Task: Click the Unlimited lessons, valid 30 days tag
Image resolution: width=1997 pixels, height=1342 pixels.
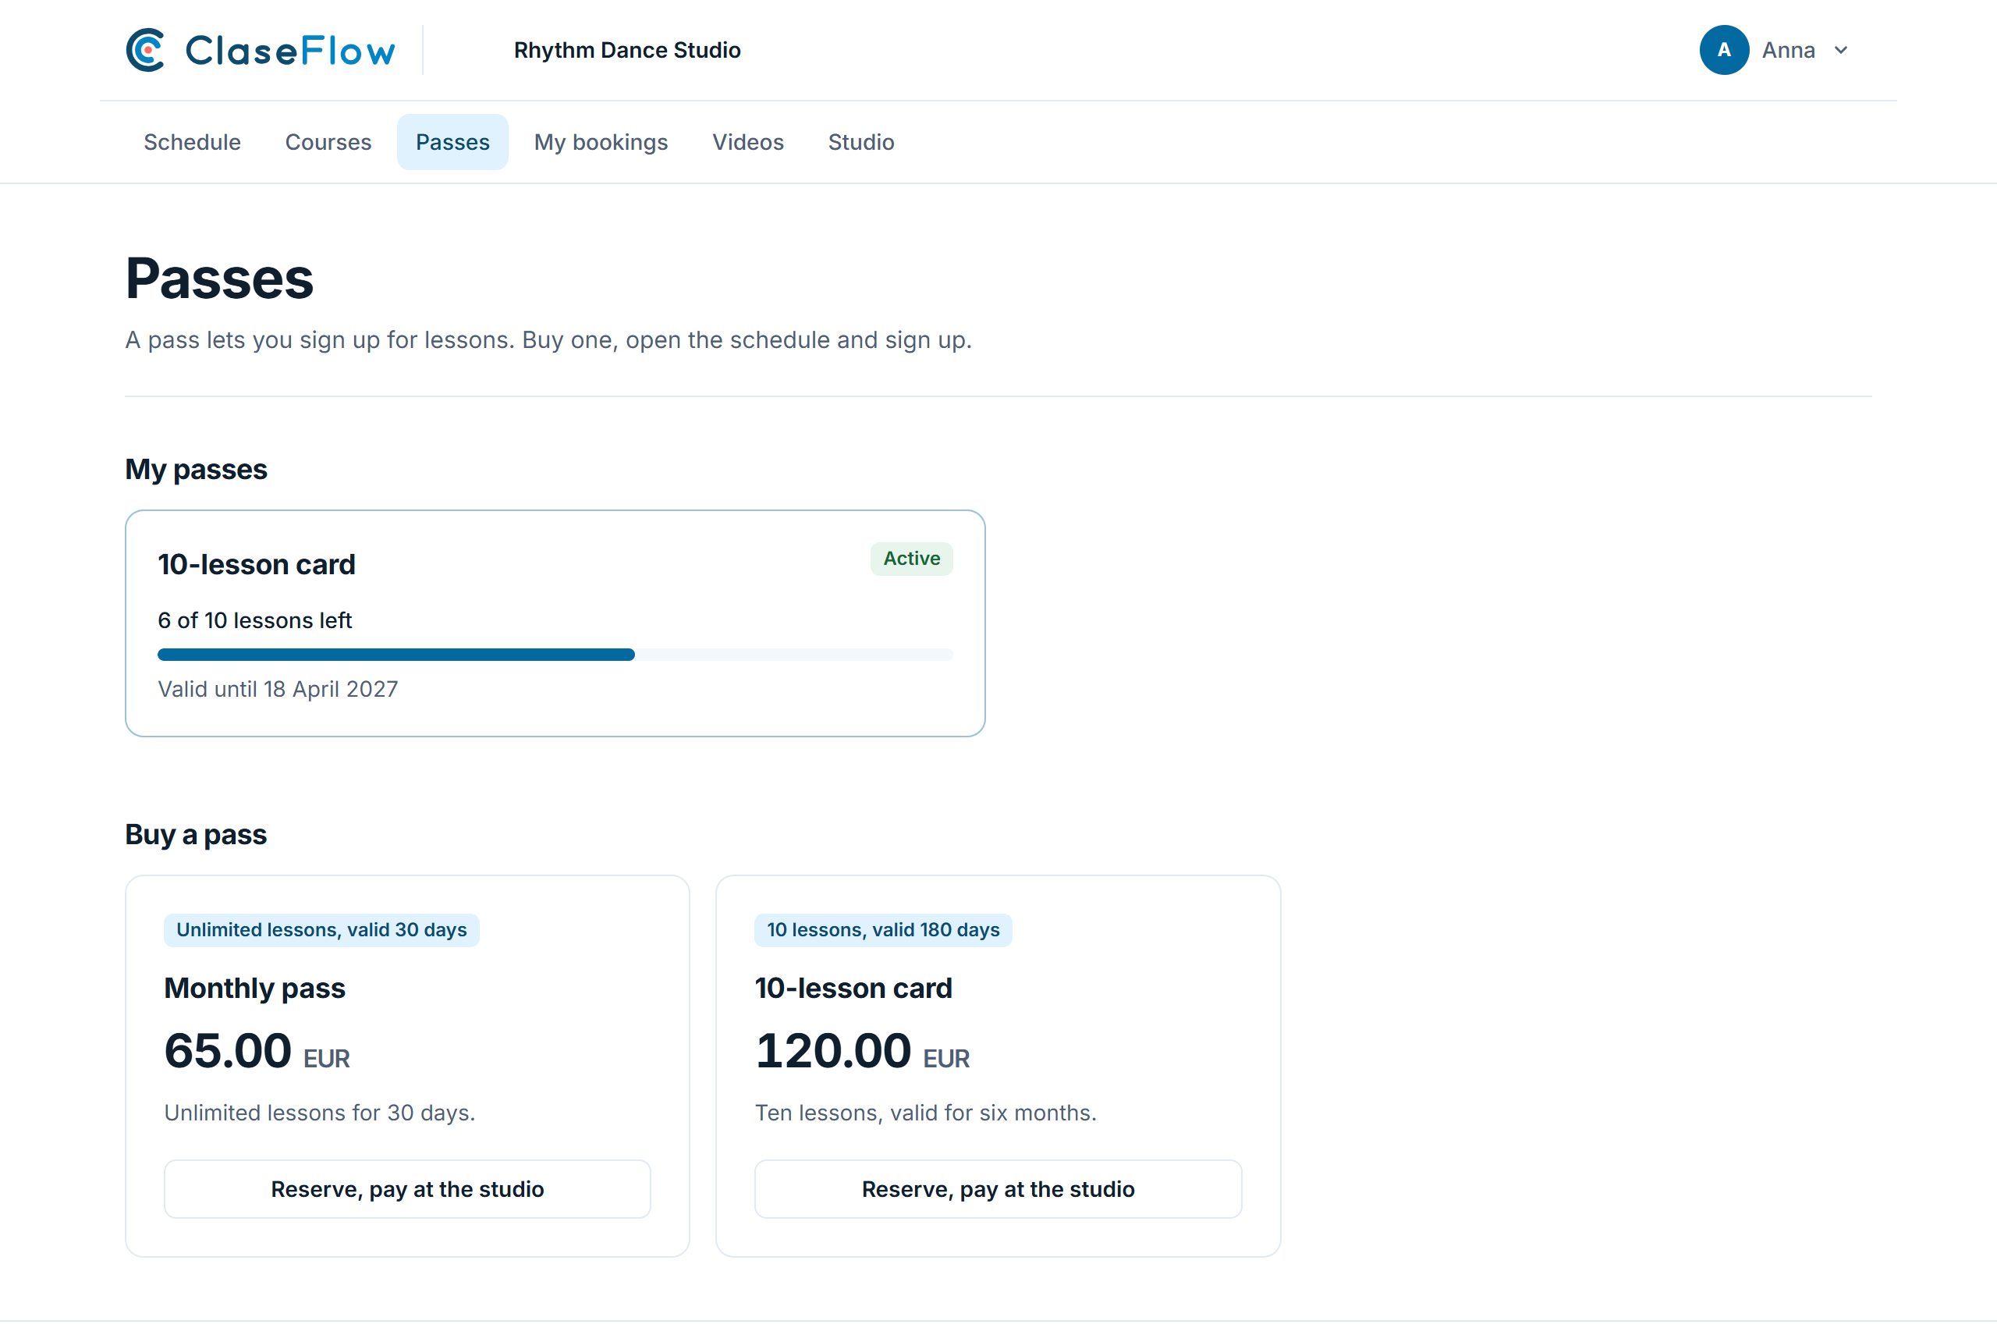Action: click(x=321, y=930)
